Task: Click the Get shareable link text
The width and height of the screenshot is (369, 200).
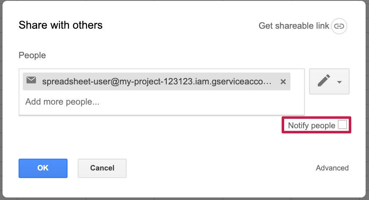Action: click(294, 26)
